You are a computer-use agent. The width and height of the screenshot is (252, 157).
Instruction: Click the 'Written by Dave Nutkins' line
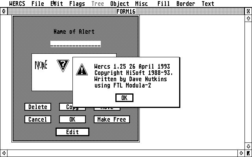(130, 79)
